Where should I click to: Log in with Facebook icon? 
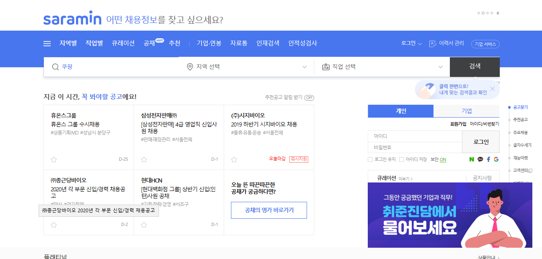tap(488, 160)
